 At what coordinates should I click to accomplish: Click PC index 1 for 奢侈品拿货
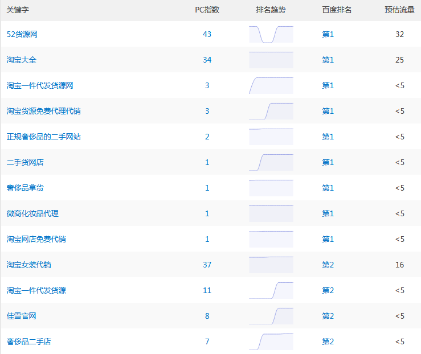click(x=207, y=188)
